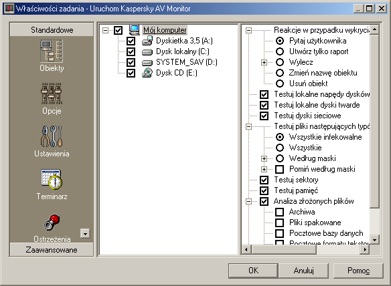Toggle Testuj dyski sieciowe checkbox
391x286 pixels.
point(264,116)
